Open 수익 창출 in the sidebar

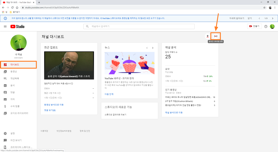[18, 106]
